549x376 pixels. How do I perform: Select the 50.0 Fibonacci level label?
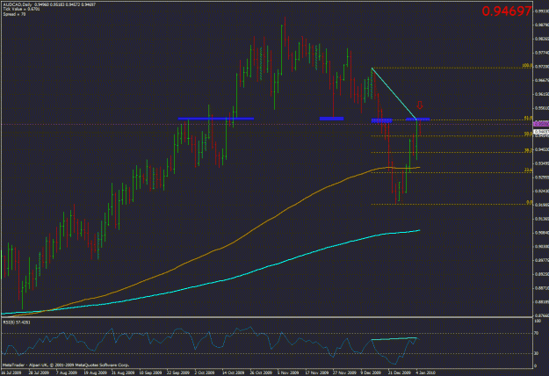point(528,134)
